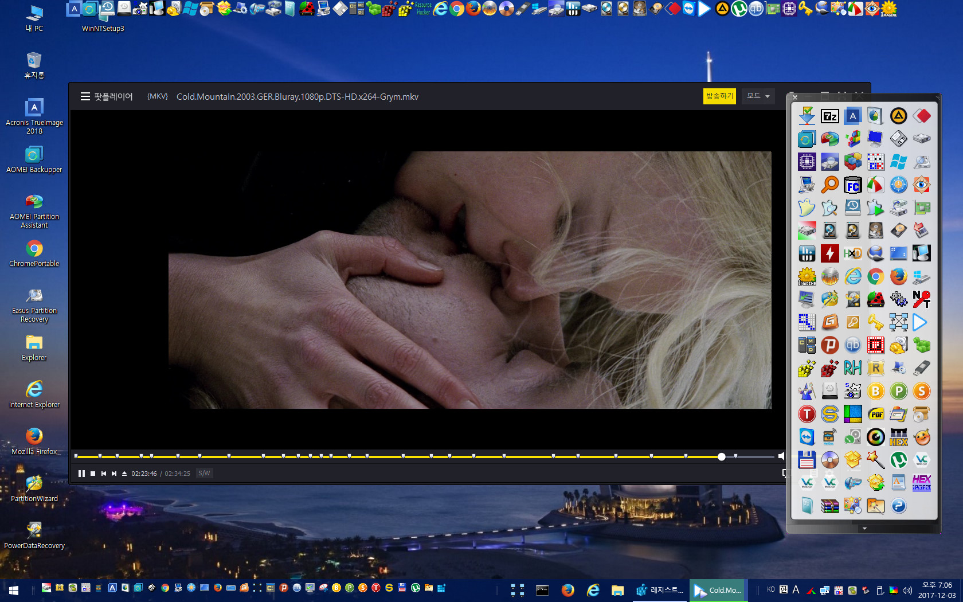The width and height of the screenshot is (963, 602).
Task: Stop playback in PotPlayer
Action: [93, 474]
